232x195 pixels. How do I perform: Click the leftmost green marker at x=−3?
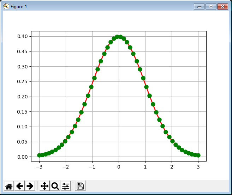click(39, 155)
